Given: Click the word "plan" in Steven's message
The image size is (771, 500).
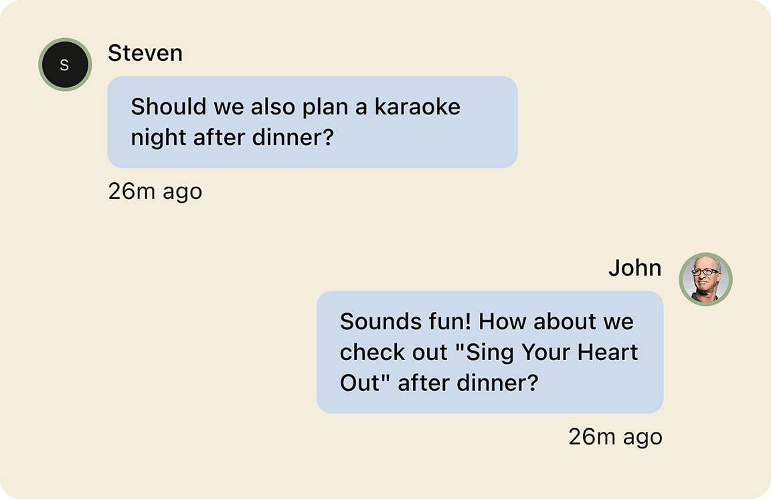Looking at the screenshot, I should (326, 107).
